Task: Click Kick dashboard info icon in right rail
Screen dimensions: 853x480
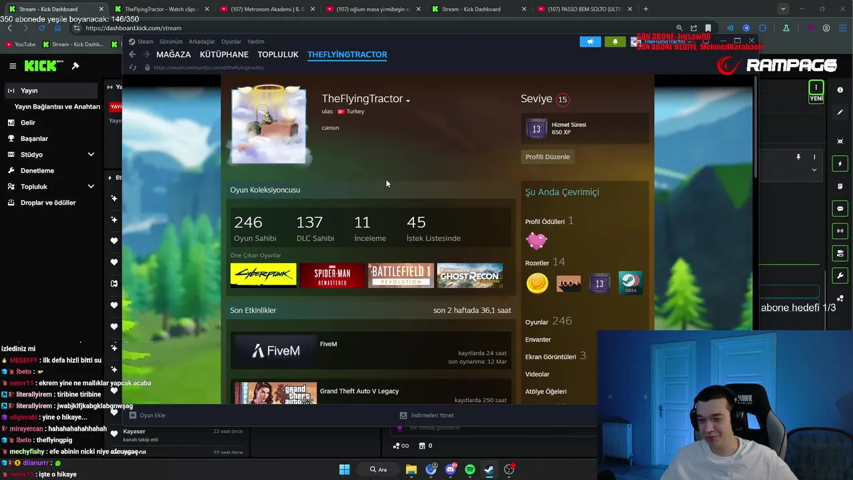Action: click(840, 90)
